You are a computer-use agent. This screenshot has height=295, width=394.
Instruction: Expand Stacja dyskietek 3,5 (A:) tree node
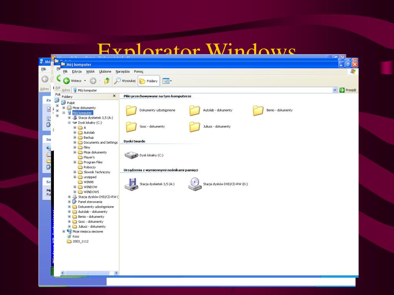69,118
